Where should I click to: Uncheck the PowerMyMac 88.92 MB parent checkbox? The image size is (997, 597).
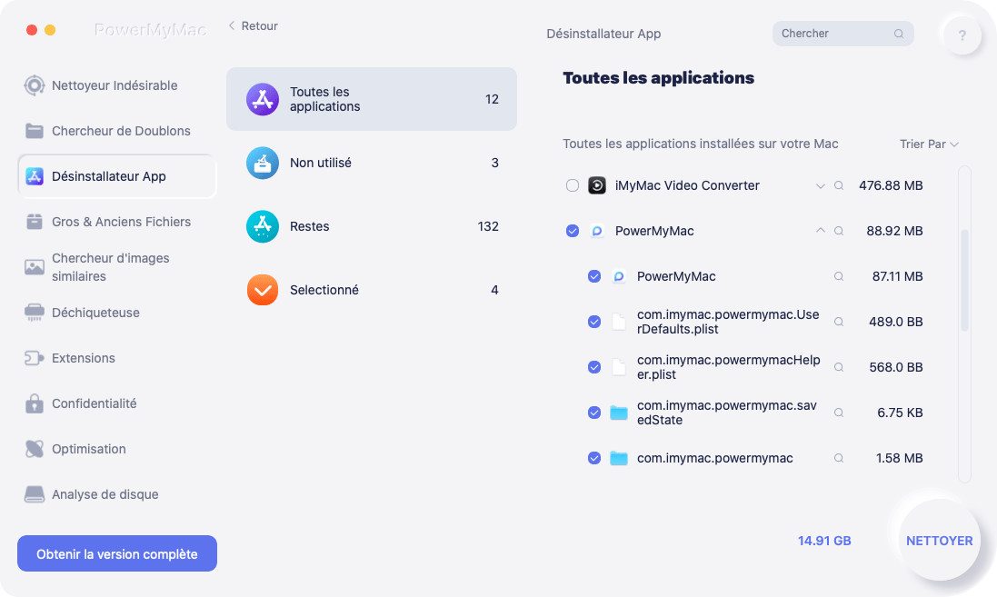click(573, 231)
